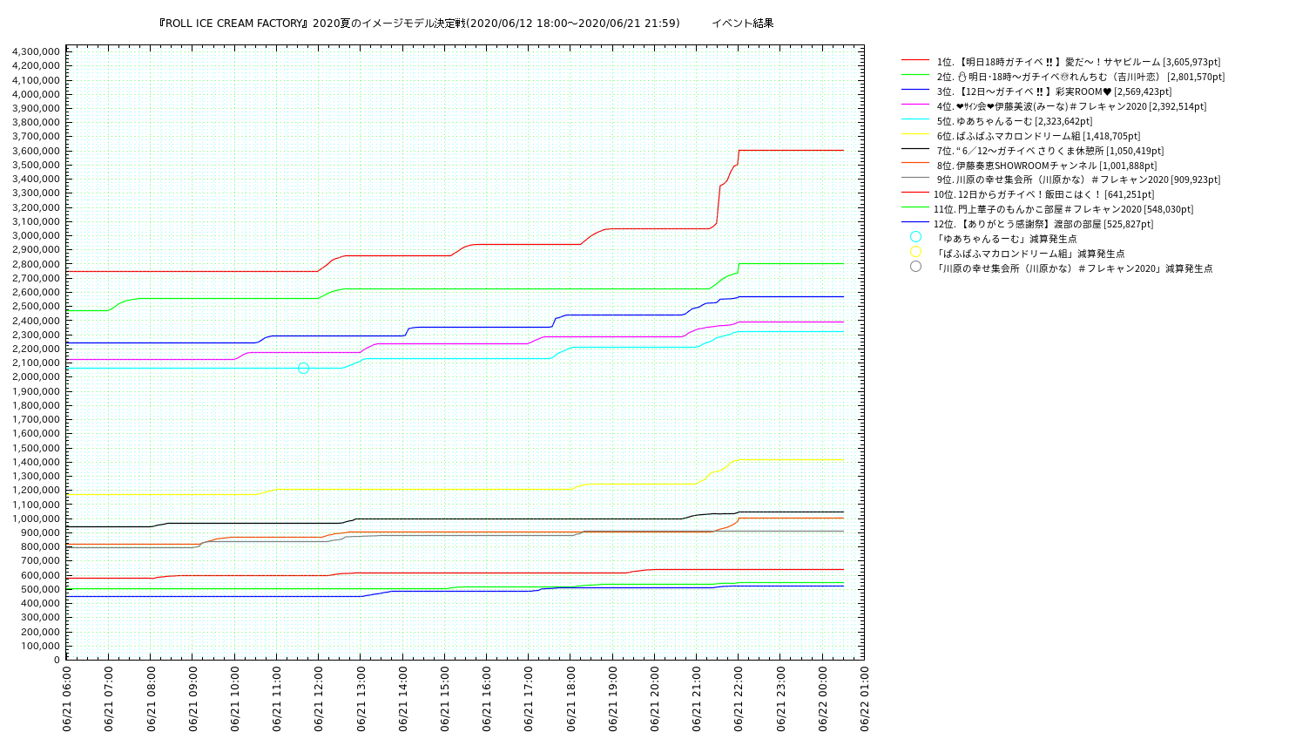Screen dimensions: 1289x732
Task: Click the cyan circle icon for ゆあちゃんるーむ 減算発生点
Action: point(915,237)
